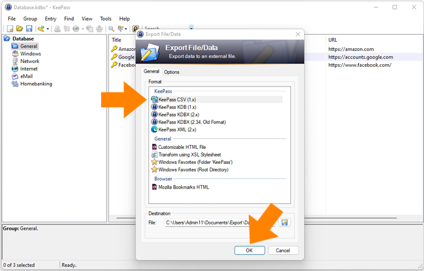
Task: Select the Internet group in tree
Action: pyautogui.click(x=28, y=69)
